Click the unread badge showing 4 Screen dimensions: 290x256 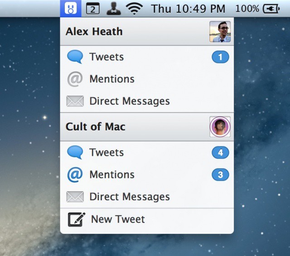[x=220, y=153]
